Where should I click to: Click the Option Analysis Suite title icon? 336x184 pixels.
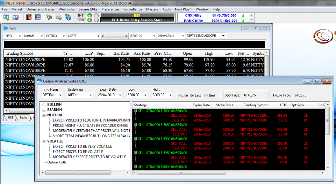[40, 81]
